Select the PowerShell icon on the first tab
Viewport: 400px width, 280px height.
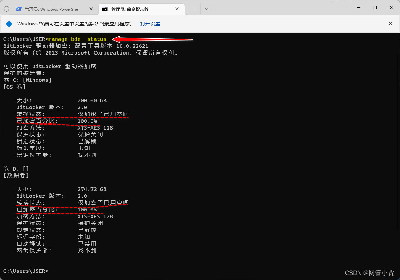click(18, 9)
